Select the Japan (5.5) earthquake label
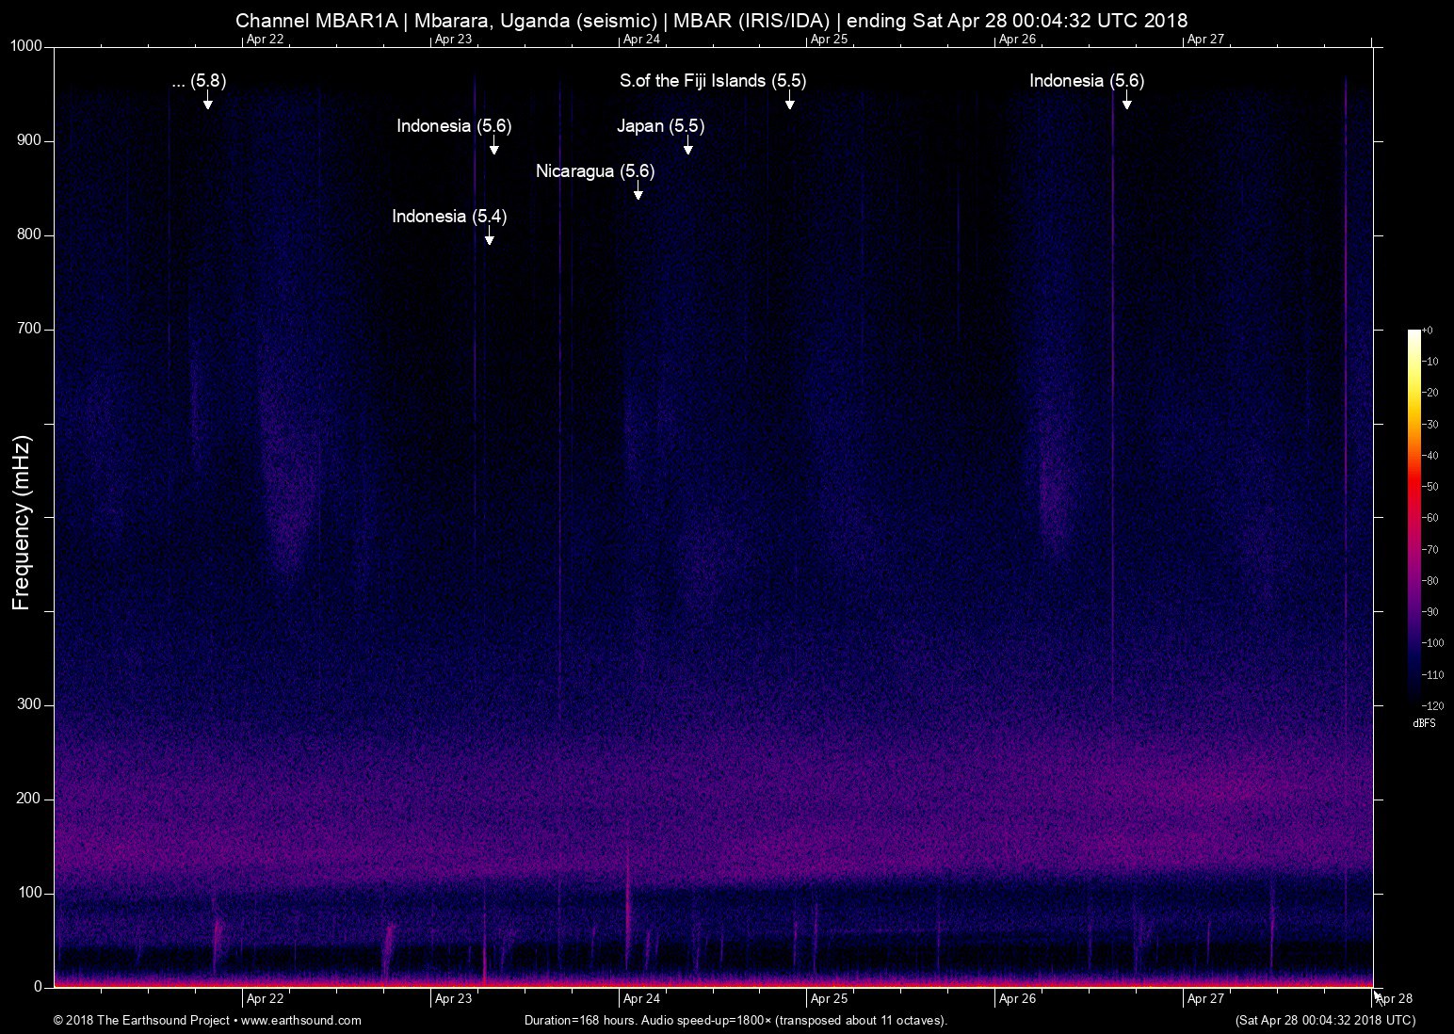The image size is (1454, 1034). point(660,126)
